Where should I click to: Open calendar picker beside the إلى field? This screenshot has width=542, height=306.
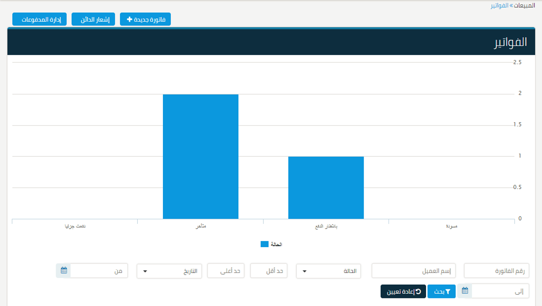[x=465, y=291]
